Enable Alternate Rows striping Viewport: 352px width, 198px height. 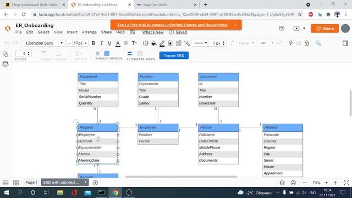pos(130,53)
